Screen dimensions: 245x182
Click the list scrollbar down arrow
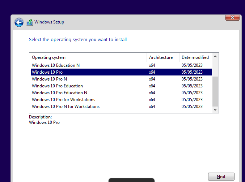(x=215, y=110)
